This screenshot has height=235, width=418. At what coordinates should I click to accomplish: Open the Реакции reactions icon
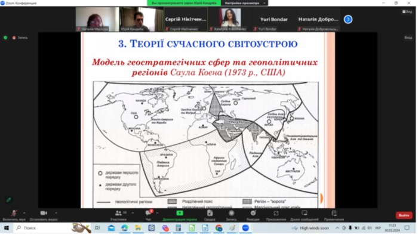pos(253,215)
